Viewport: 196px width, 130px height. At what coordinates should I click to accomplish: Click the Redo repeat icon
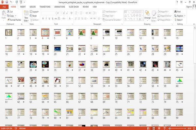(17, 2)
